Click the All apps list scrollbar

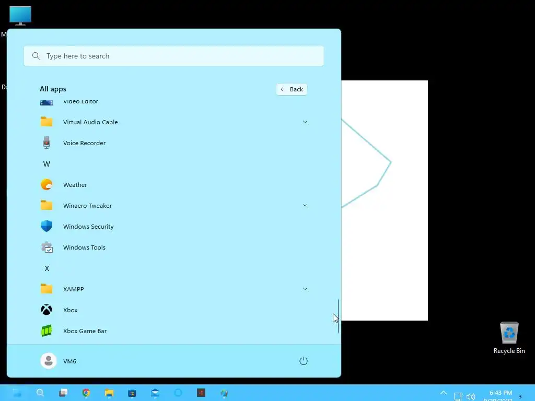338,316
